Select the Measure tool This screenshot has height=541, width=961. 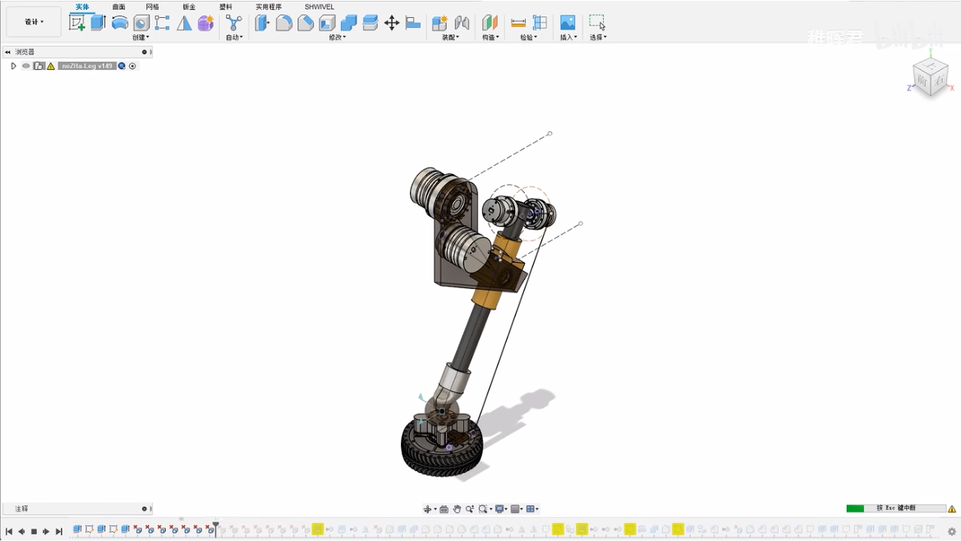pyautogui.click(x=518, y=23)
